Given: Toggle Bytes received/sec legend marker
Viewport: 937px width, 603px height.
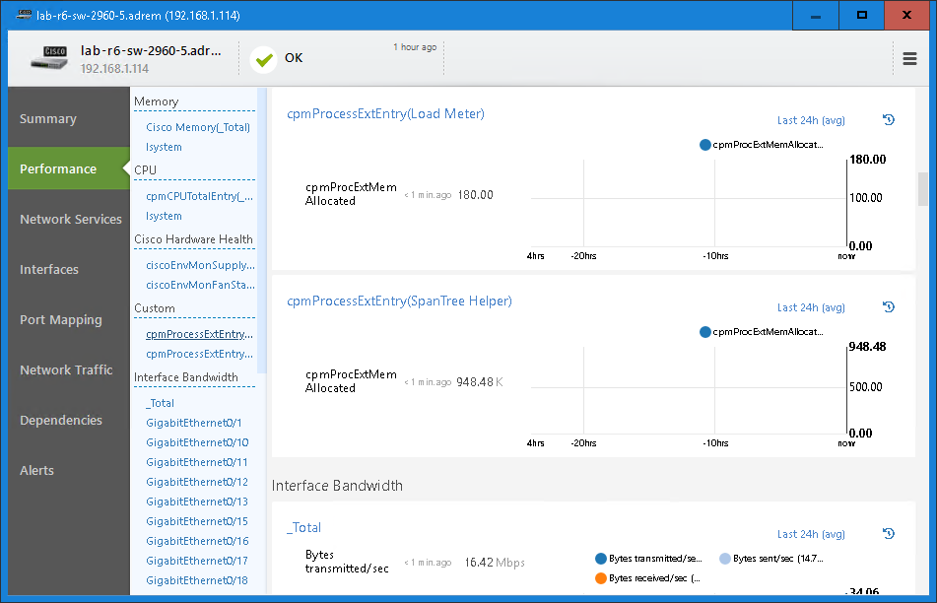Looking at the screenshot, I should coord(601,578).
